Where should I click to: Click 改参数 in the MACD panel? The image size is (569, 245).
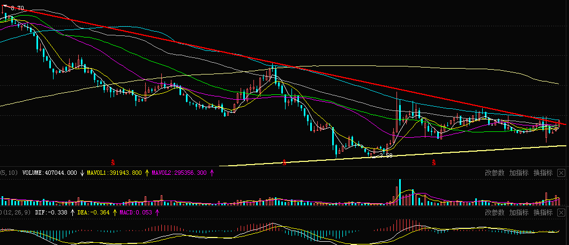495,213
